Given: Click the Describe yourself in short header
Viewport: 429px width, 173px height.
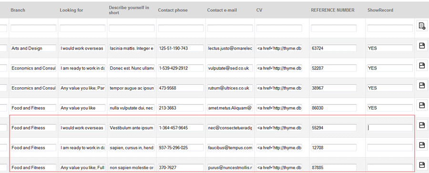Looking at the screenshot, I should [129, 10].
